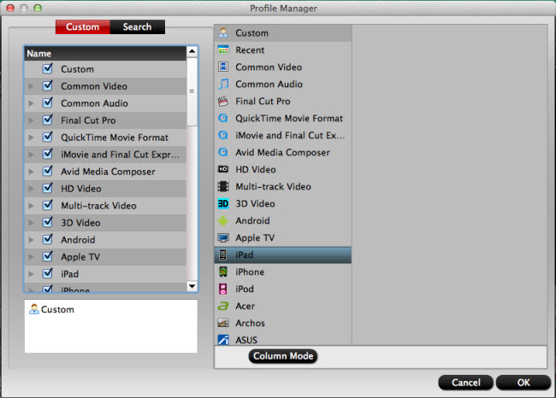This screenshot has height=398, width=556.
Task: Click the Cancel button
Action: click(x=466, y=383)
